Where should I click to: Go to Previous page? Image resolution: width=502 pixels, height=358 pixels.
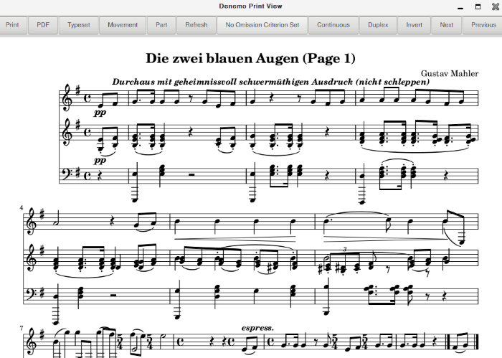point(483,25)
